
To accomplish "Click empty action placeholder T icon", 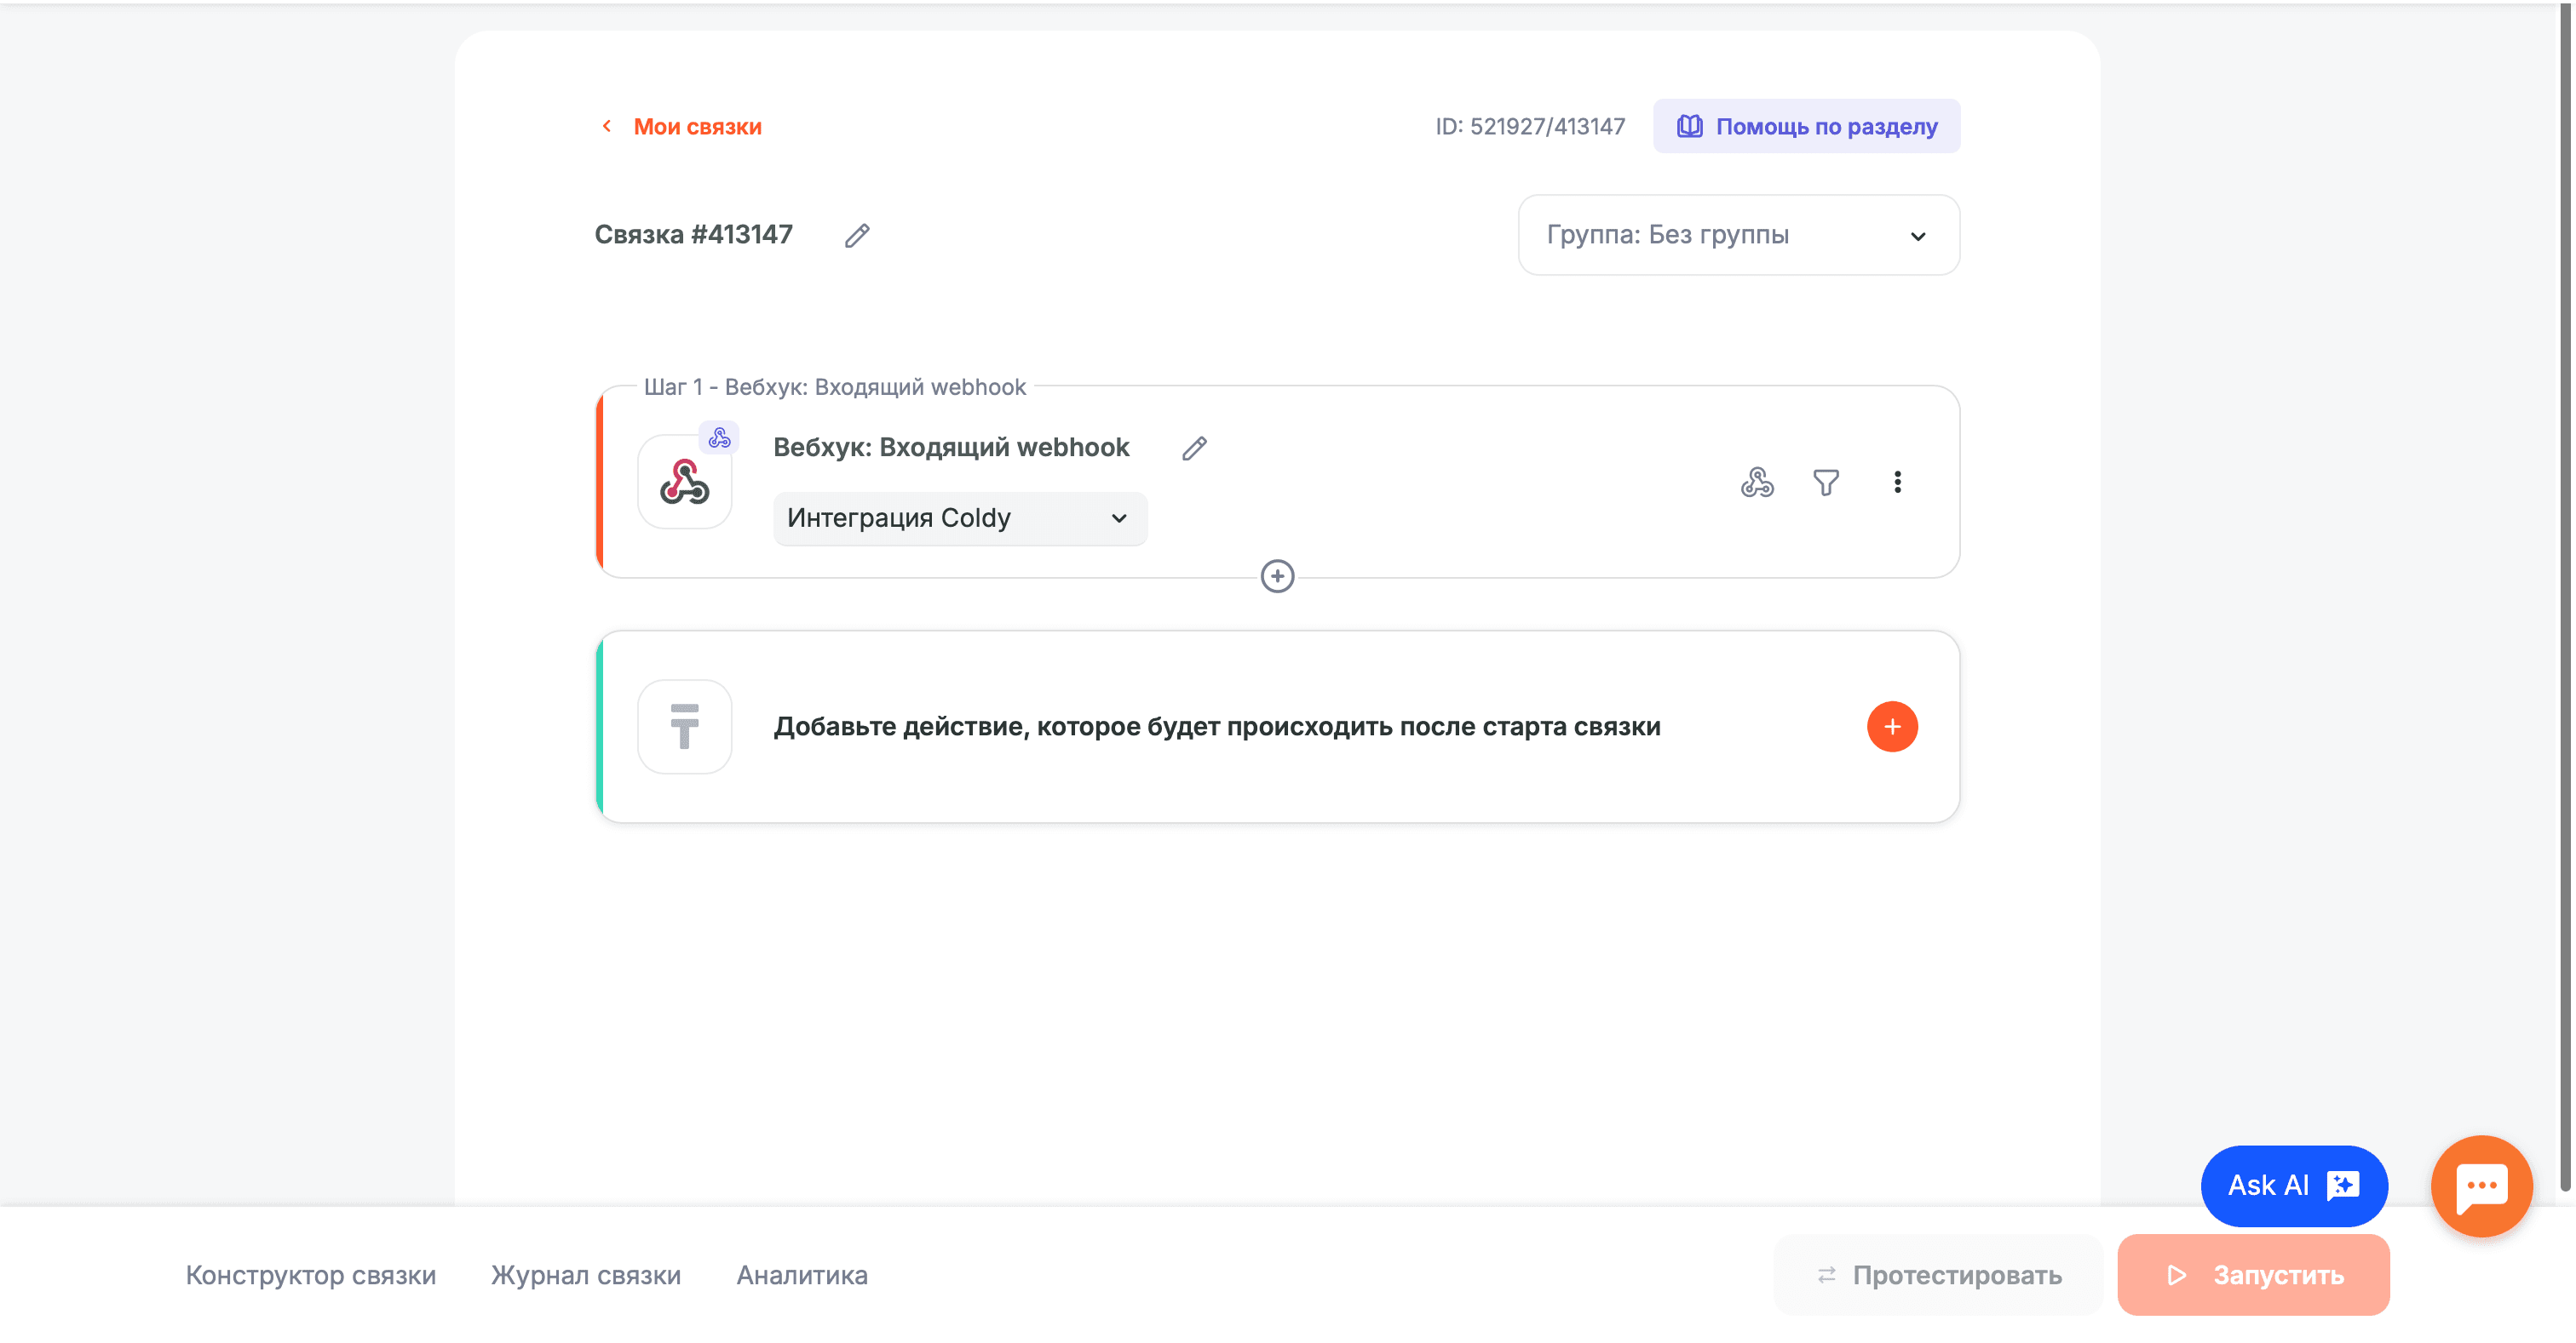I will coord(685,728).
